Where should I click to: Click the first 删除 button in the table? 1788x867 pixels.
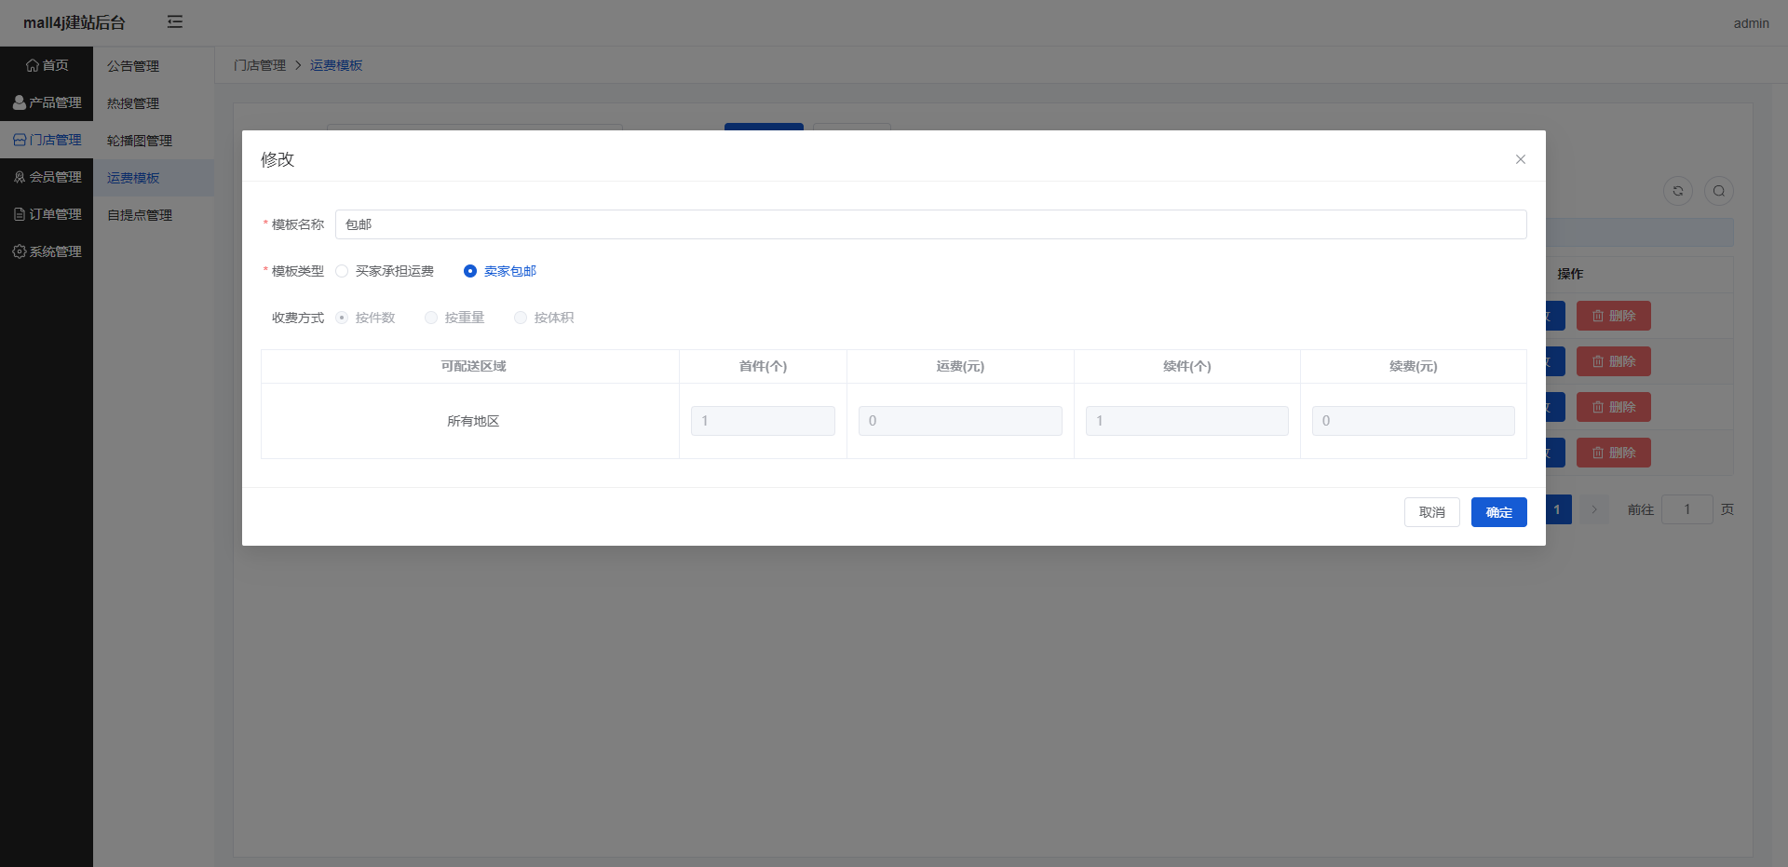(1613, 316)
